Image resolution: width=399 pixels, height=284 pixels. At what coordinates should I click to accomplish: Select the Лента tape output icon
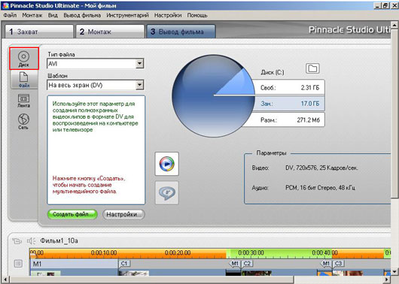(23, 101)
